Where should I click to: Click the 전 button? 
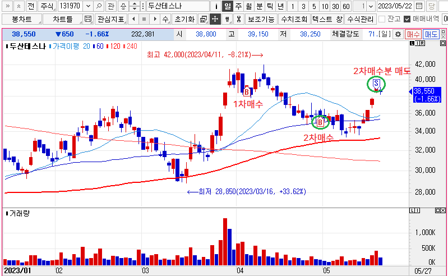click(31, 6)
